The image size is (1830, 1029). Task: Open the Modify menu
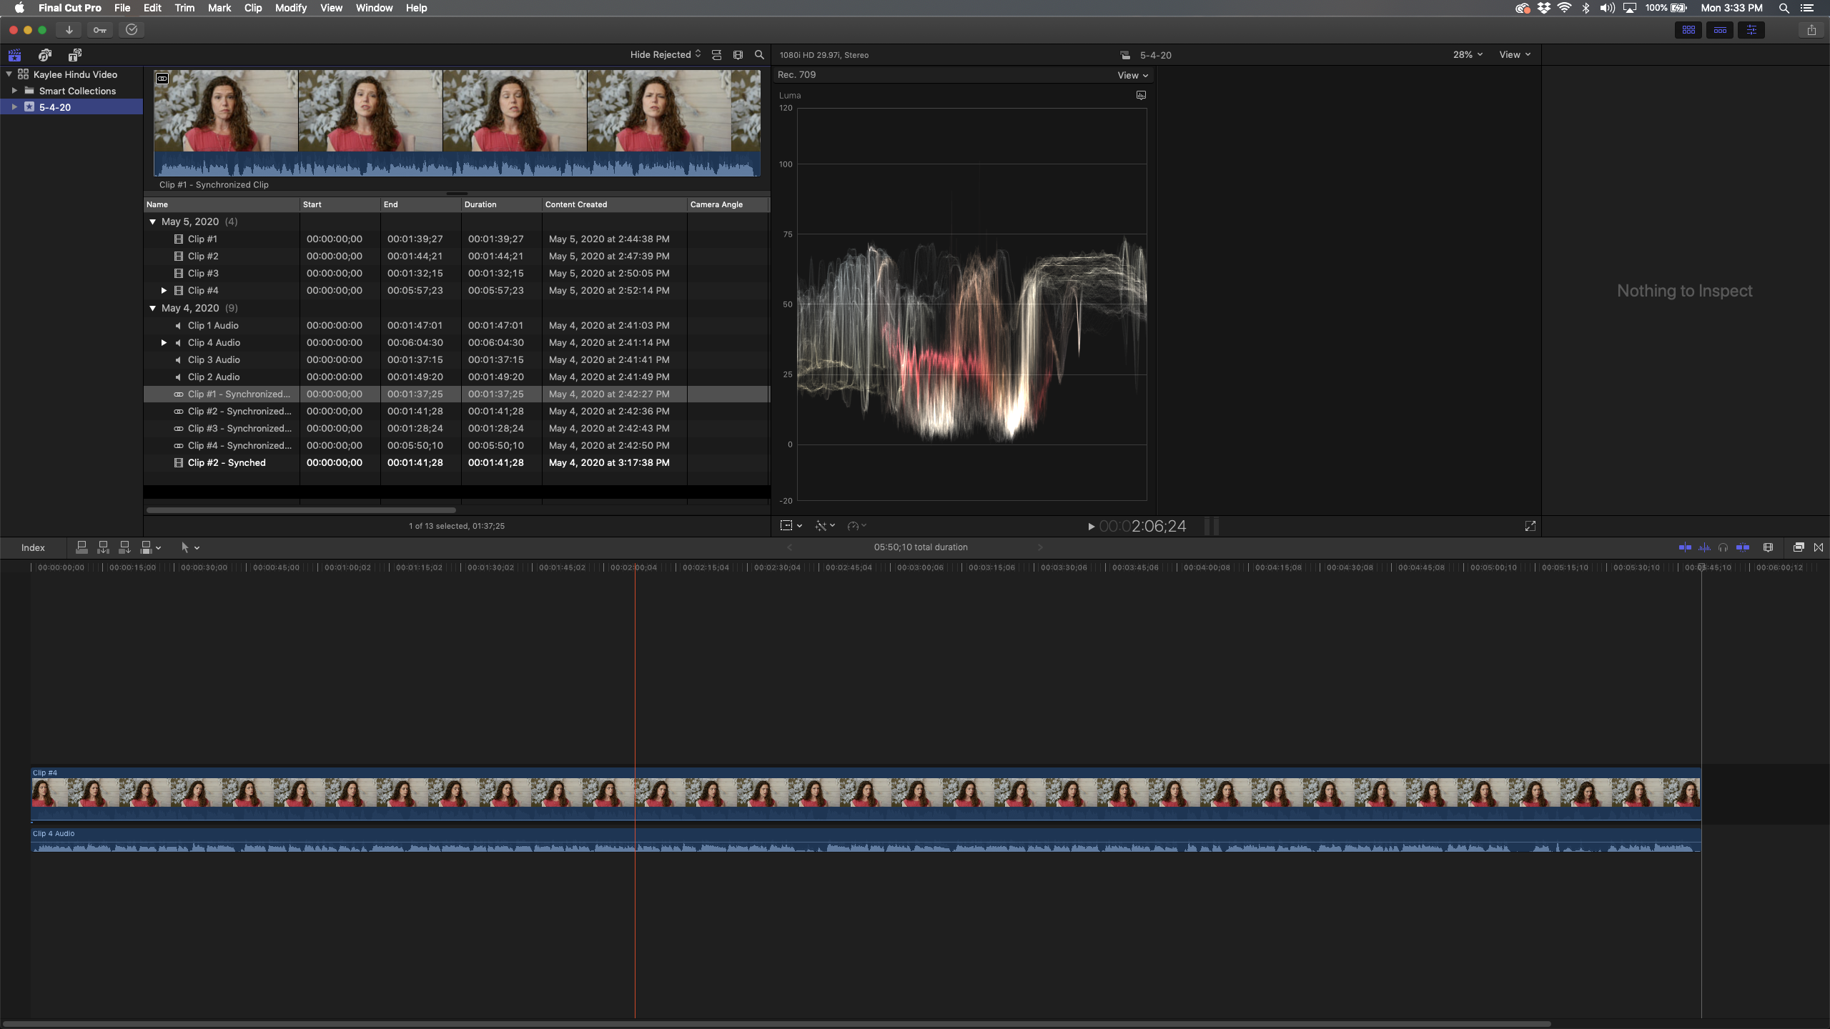pyautogui.click(x=290, y=8)
